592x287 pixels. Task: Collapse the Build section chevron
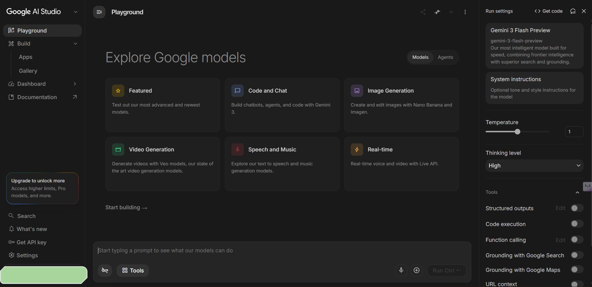coord(75,44)
